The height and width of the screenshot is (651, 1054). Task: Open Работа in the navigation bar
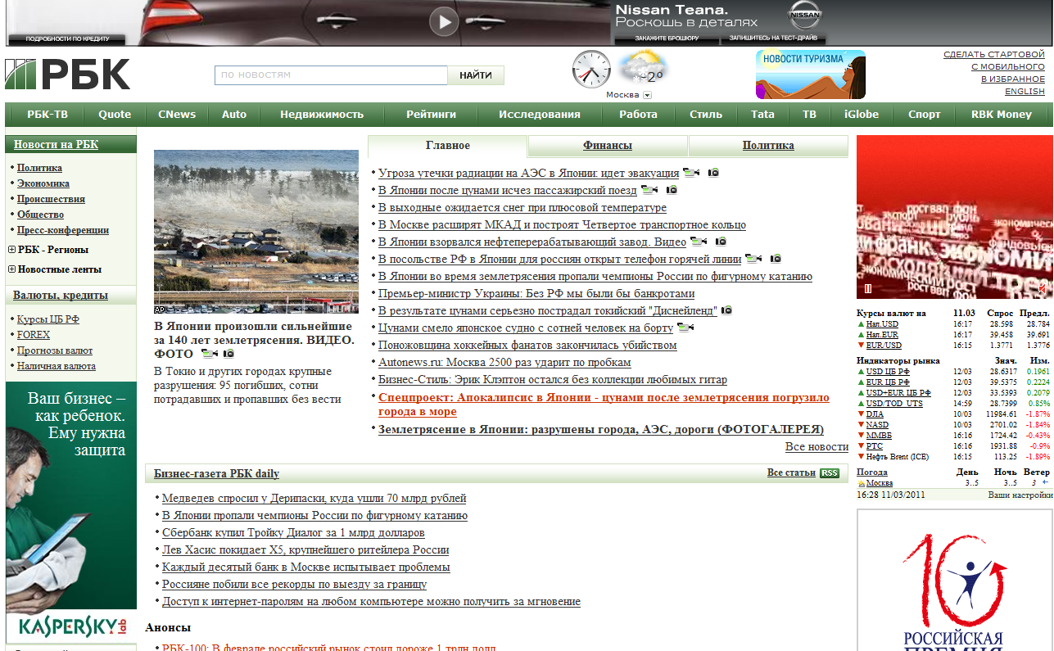[x=639, y=115]
